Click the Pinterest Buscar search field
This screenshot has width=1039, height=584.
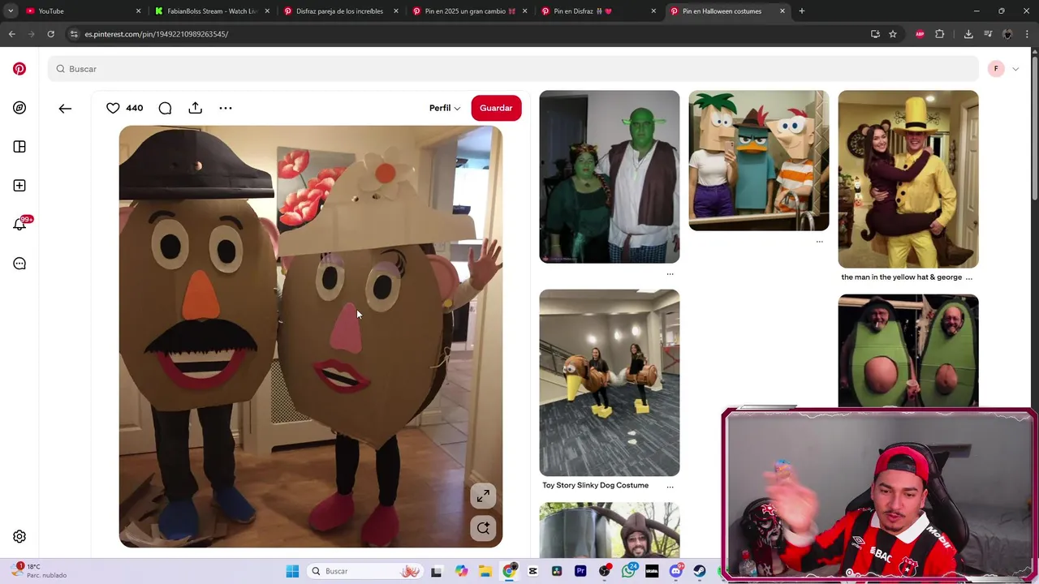click(513, 69)
